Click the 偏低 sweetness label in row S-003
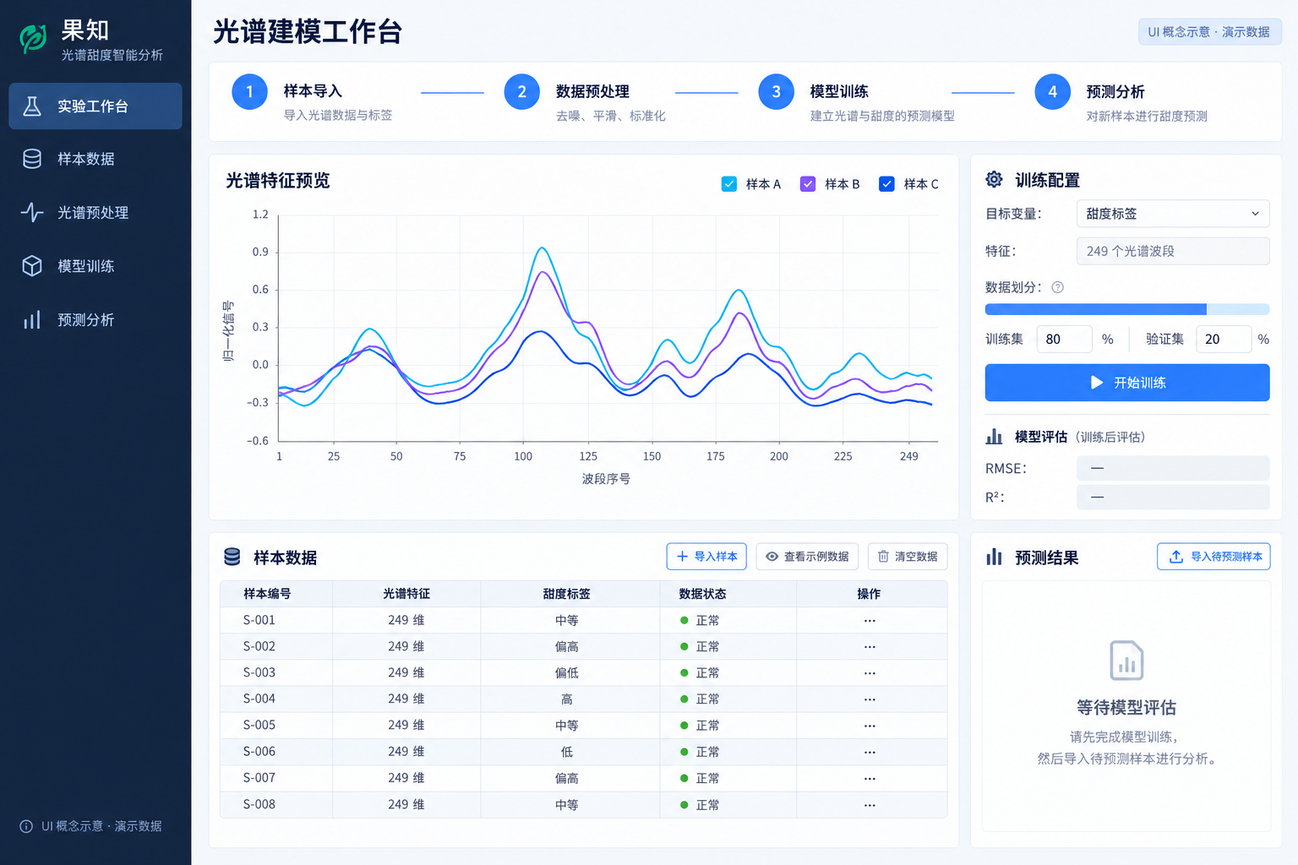This screenshot has width=1298, height=865. (567, 673)
